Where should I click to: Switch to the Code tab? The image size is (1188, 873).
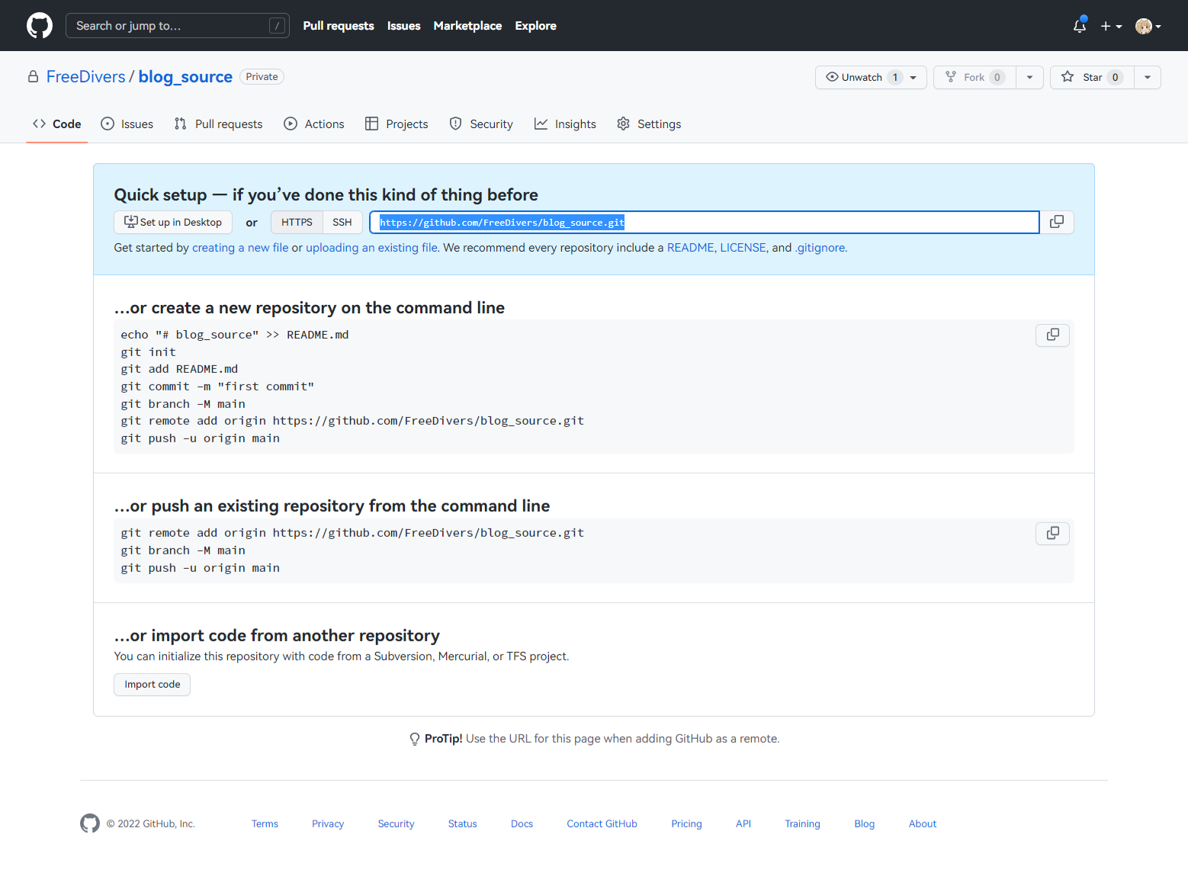(57, 124)
